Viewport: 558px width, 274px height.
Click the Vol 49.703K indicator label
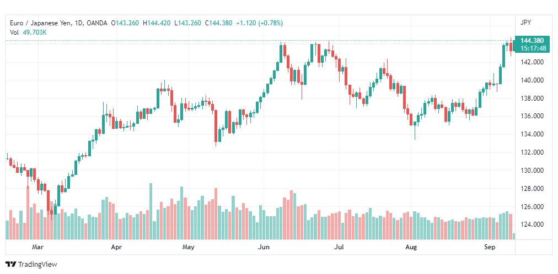point(28,32)
